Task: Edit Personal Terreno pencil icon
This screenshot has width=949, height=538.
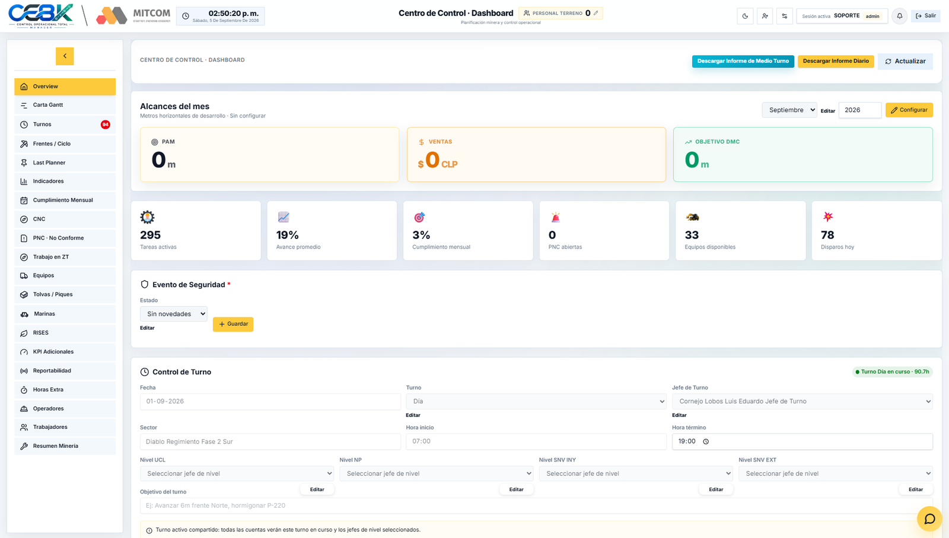Action: click(596, 13)
